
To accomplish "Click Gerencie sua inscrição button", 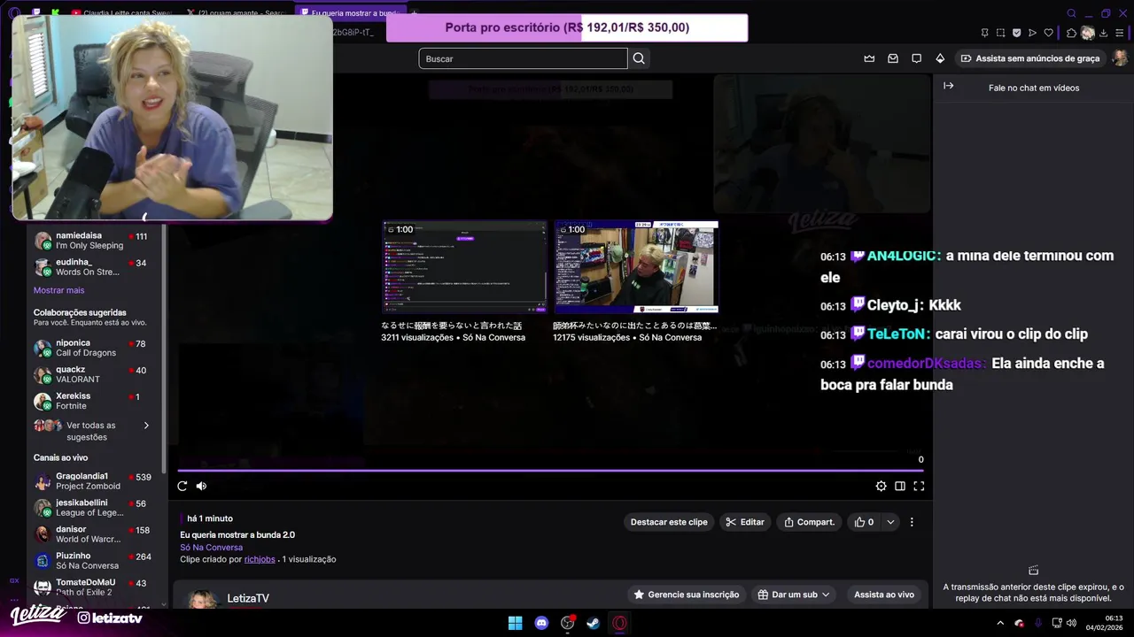I will (x=687, y=595).
